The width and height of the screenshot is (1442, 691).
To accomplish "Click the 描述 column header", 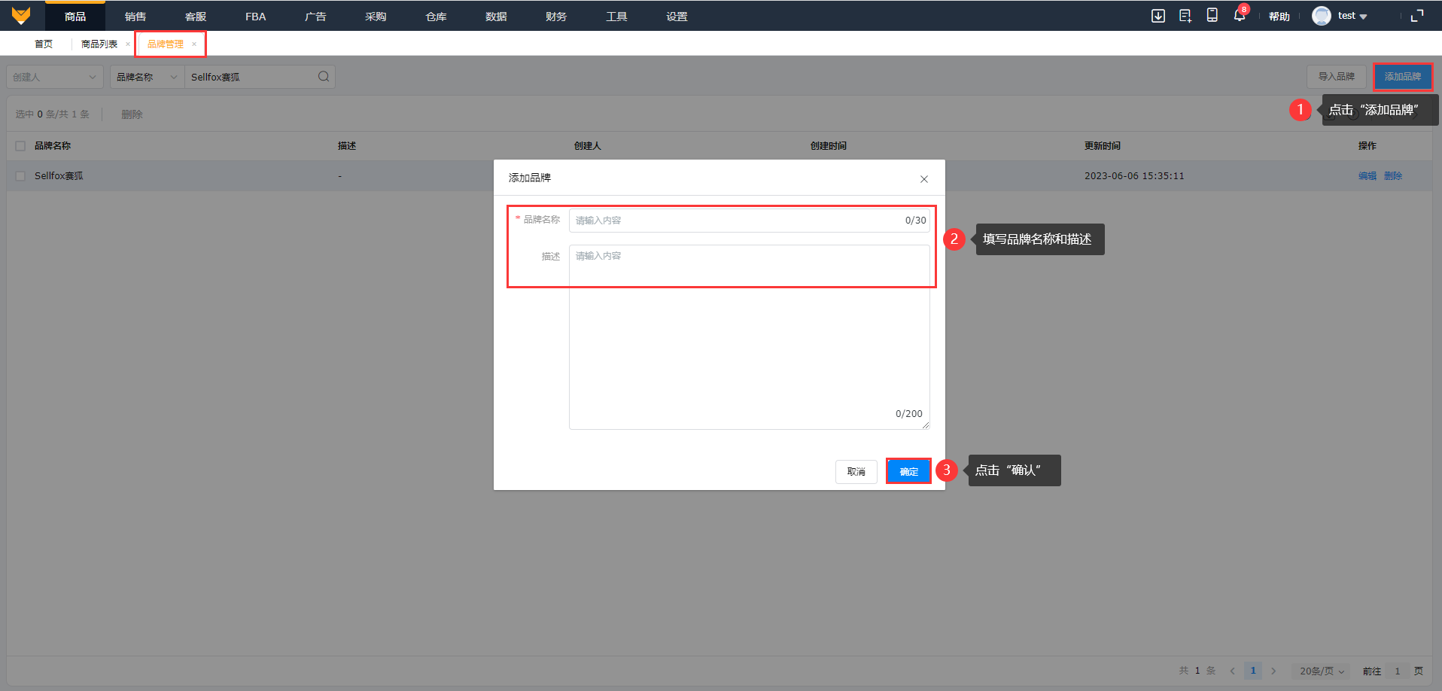I will [347, 146].
